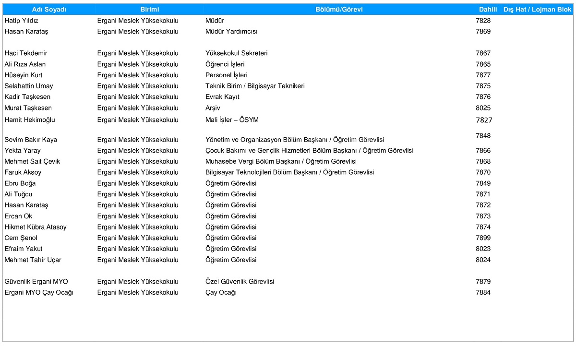Click extension number 7875

[483, 86]
